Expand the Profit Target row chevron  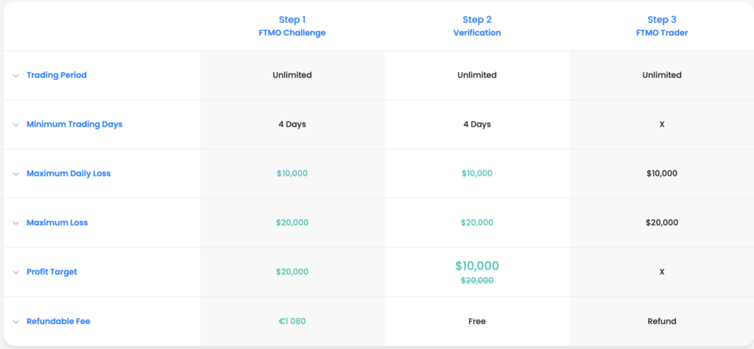[16, 273]
